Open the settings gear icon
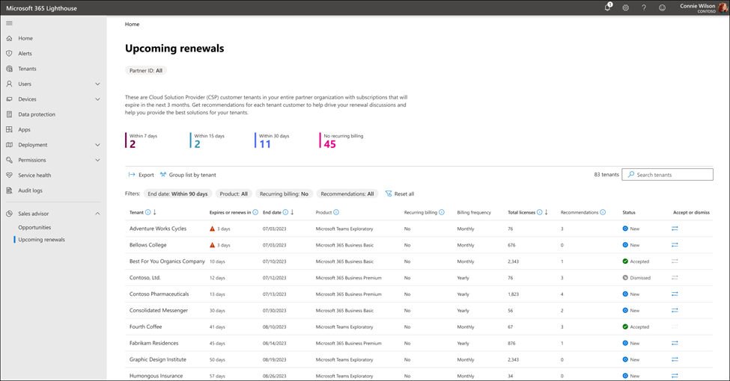Viewport: 730px width, 381px height. click(x=626, y=8)
